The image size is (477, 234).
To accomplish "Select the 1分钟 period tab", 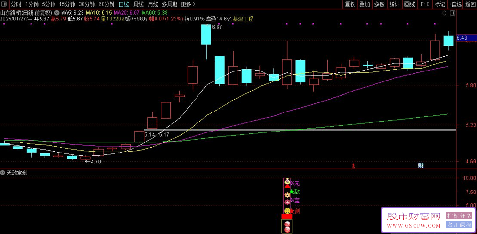I will 31,4.
